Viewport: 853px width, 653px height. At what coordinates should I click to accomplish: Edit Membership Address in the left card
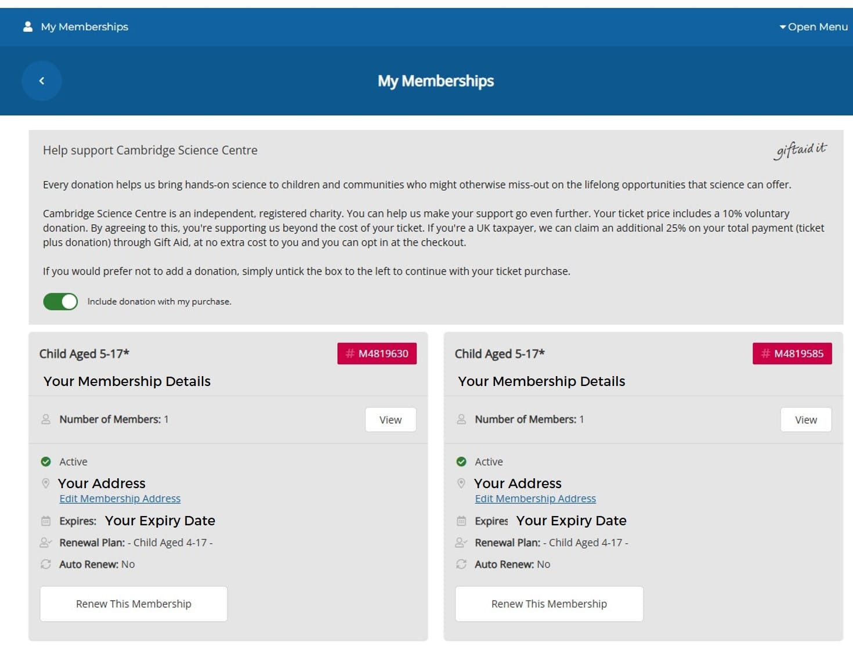[120, 499]
